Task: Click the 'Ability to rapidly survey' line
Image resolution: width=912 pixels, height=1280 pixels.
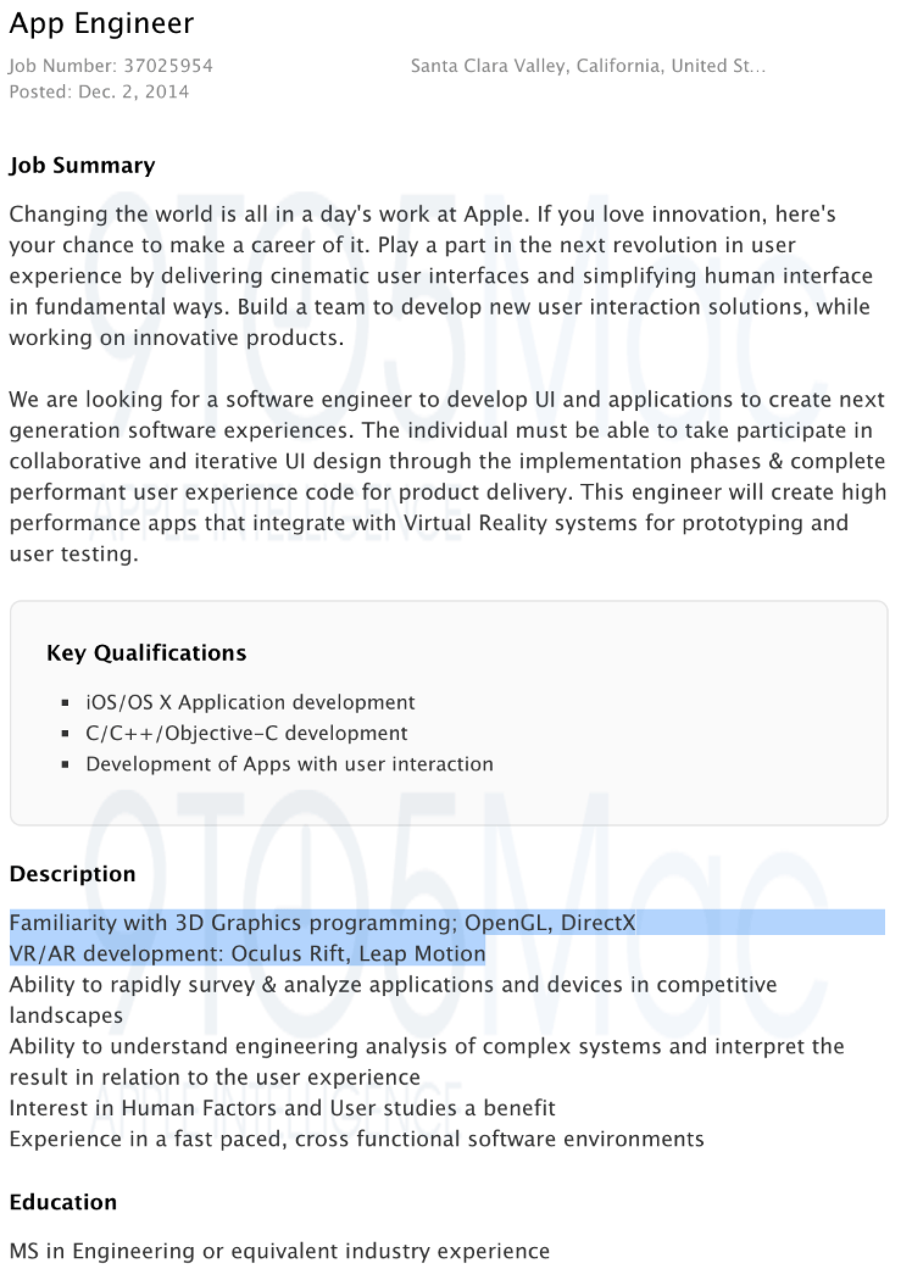Action: [x=393, y=984]
